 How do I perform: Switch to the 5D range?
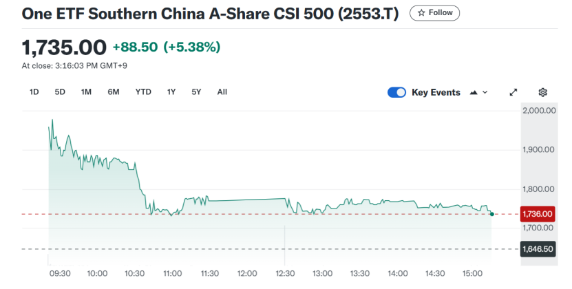pos(60,92)
